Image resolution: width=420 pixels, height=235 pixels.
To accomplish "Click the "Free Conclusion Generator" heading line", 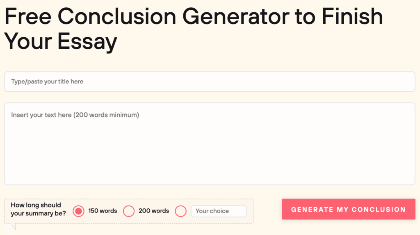I will [193, 16].
